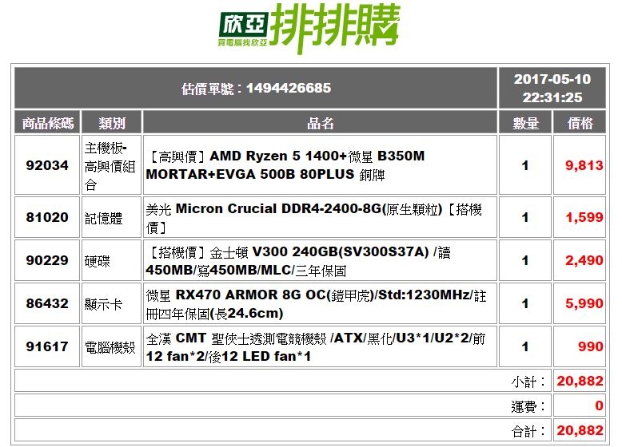Image resolution: width=622 pixels, height=447 pixels.
Task: Click category 顯示卡
Action: 104,304
